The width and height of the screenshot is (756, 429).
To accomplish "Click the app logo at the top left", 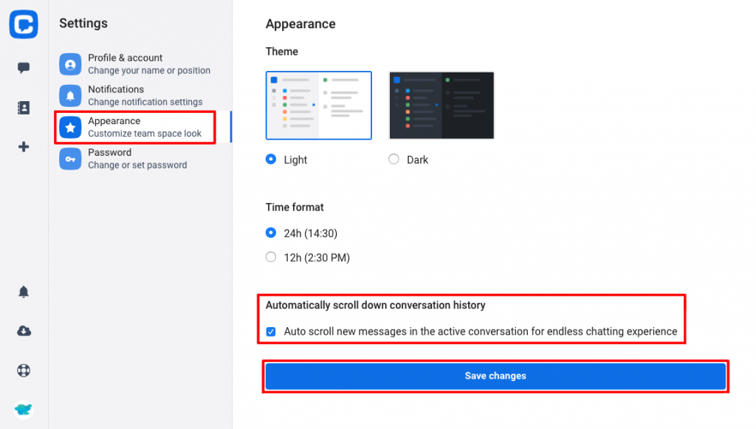I will coord(23,24).
